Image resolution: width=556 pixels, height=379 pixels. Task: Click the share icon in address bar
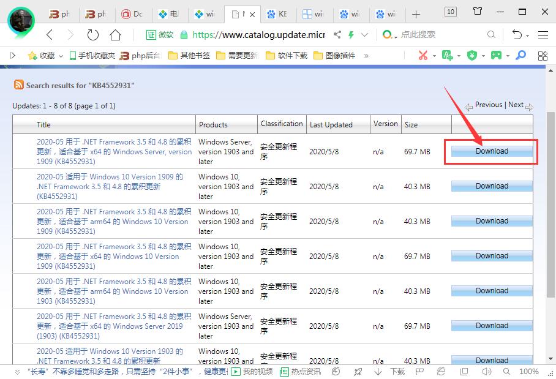(337, 34)
